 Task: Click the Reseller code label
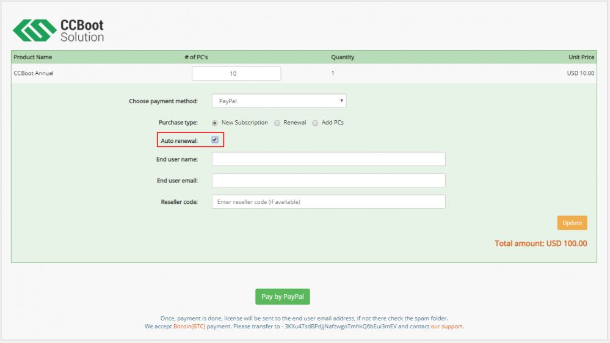pyautogui.click(x=180, y=202)
